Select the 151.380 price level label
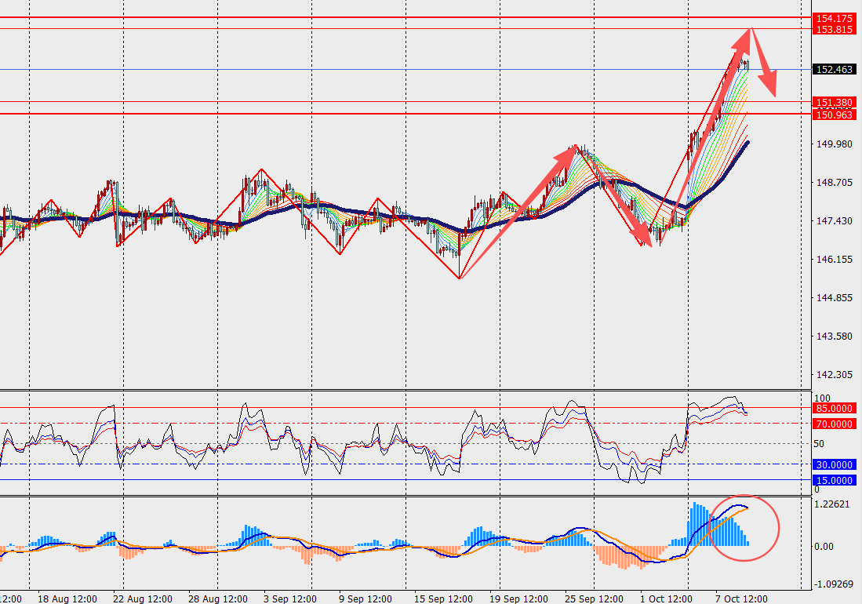 [835, 102]
